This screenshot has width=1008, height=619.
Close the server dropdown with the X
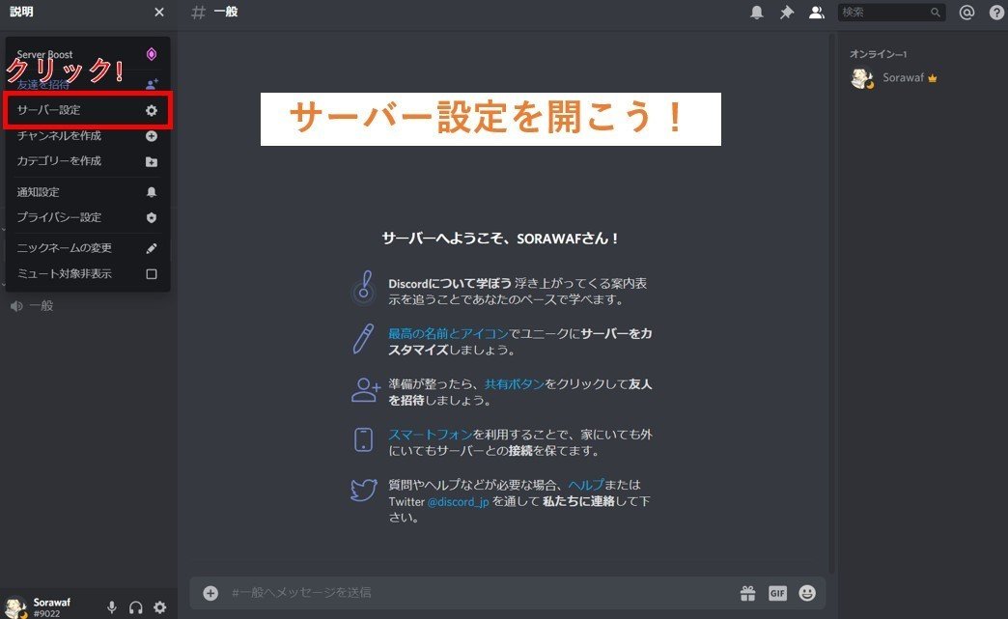click(x=159, y=13)
